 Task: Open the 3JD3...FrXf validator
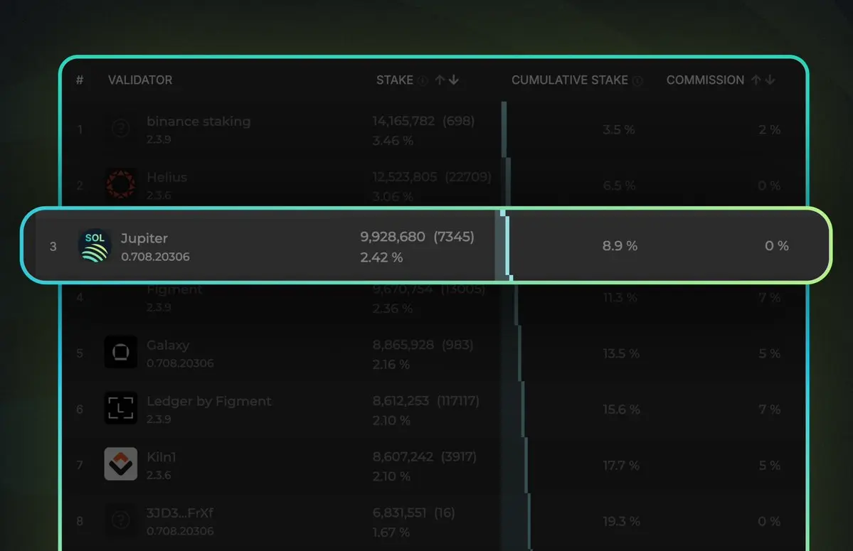[179, 513]
